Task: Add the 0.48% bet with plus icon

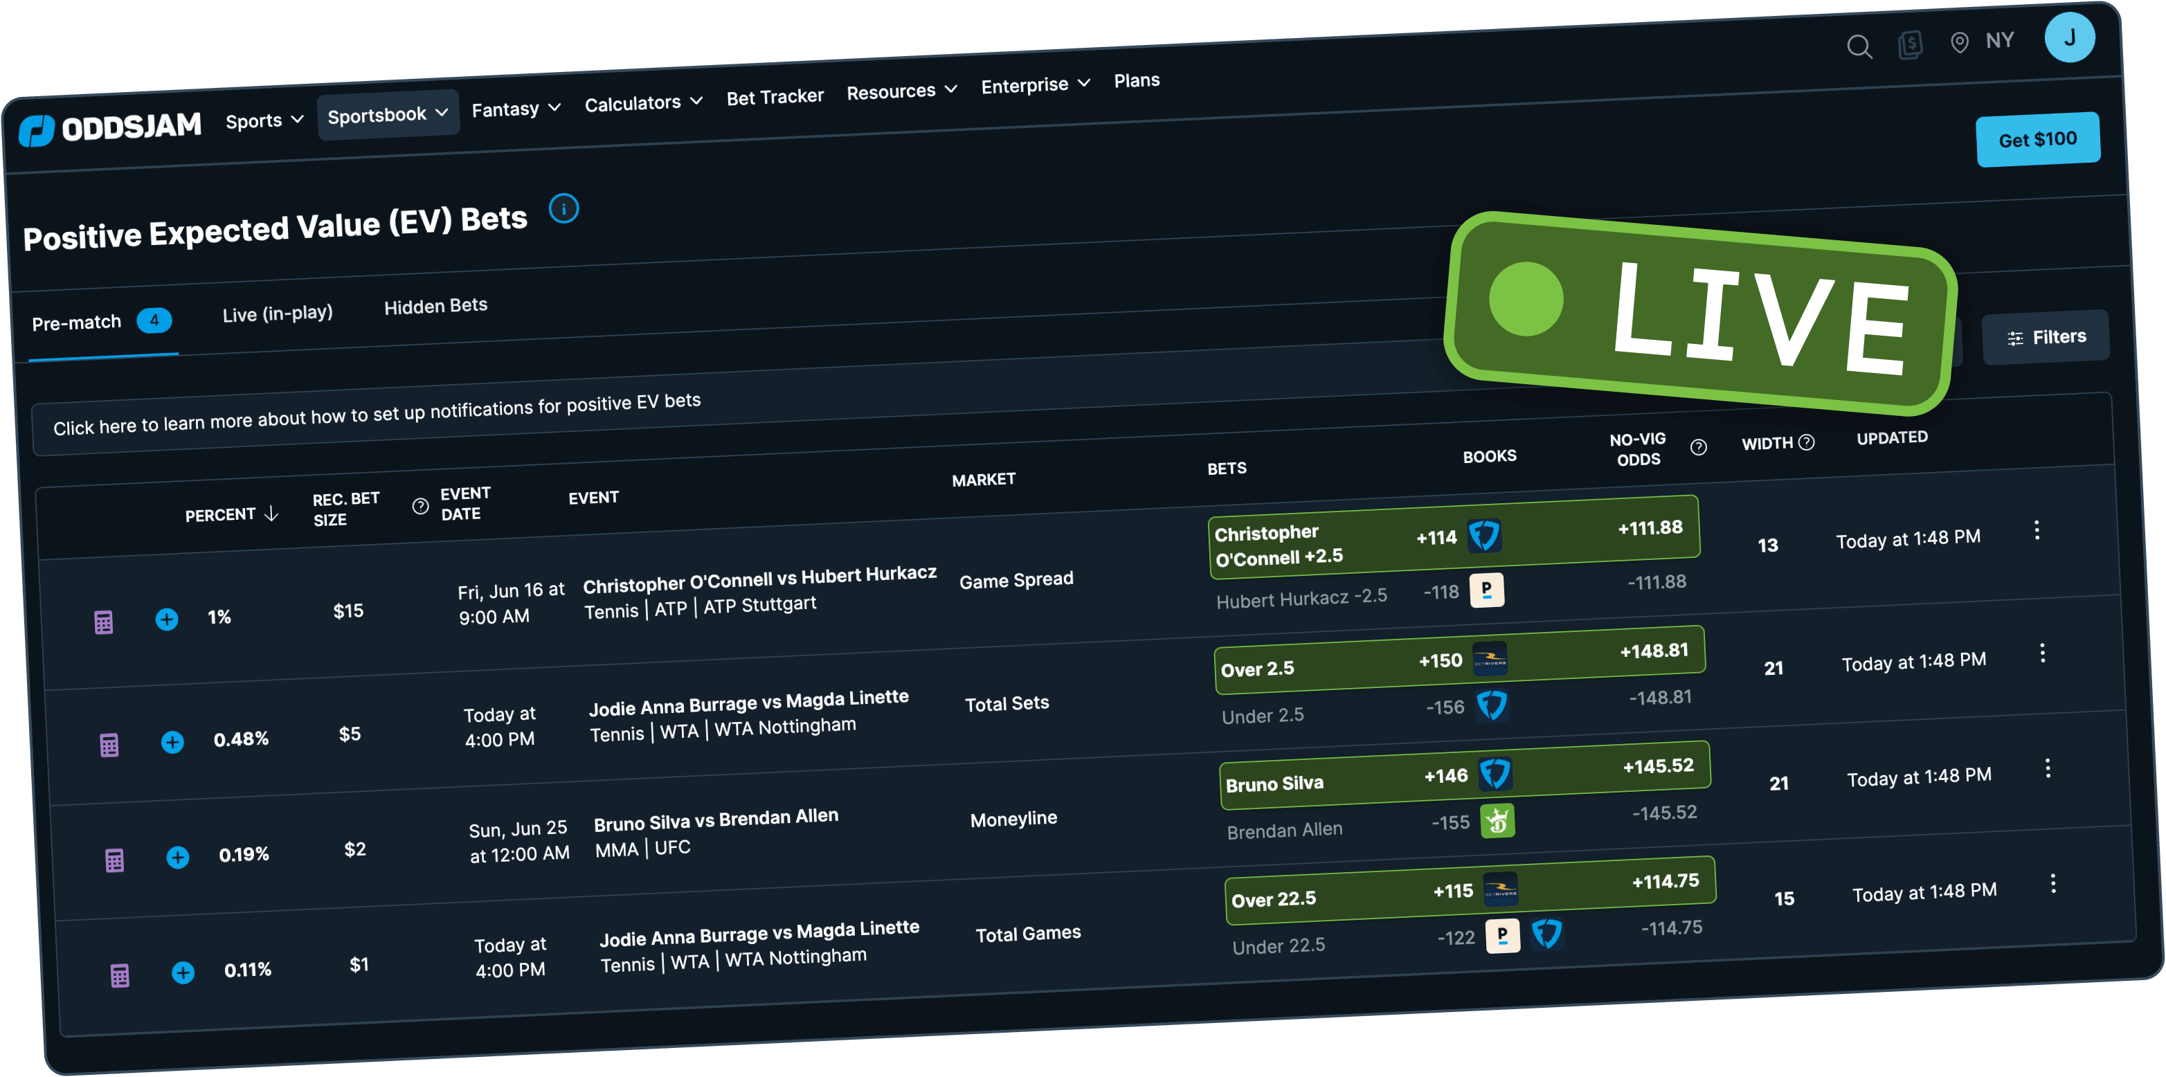Action: [172, 743]
